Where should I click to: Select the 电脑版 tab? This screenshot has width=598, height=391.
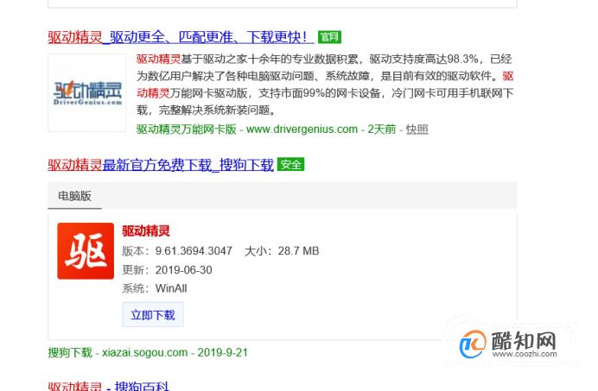(74, 196)
